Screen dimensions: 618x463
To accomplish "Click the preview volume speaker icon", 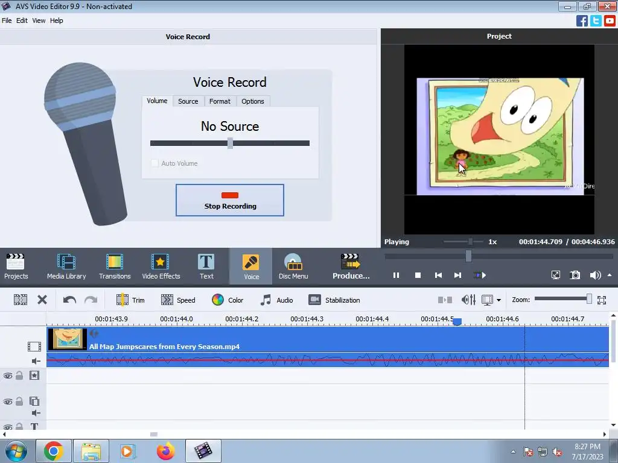I will (595, 275).
